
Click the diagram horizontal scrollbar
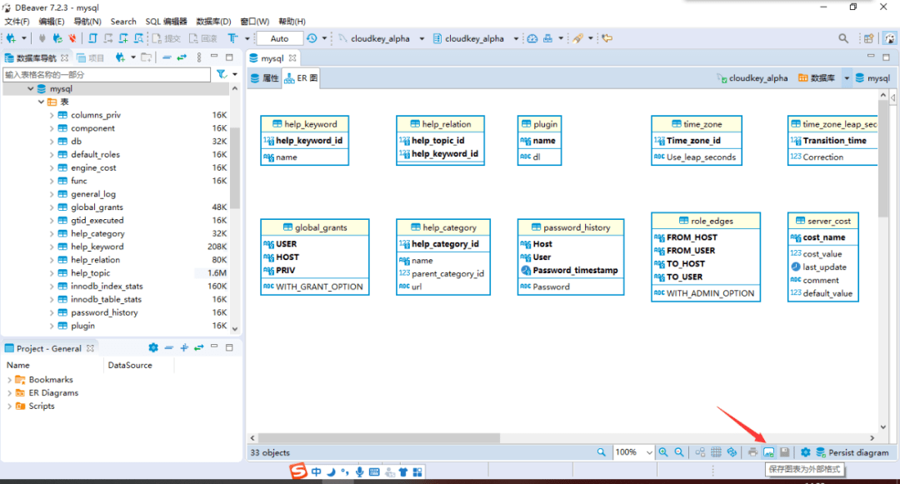[x=379, y=437]
